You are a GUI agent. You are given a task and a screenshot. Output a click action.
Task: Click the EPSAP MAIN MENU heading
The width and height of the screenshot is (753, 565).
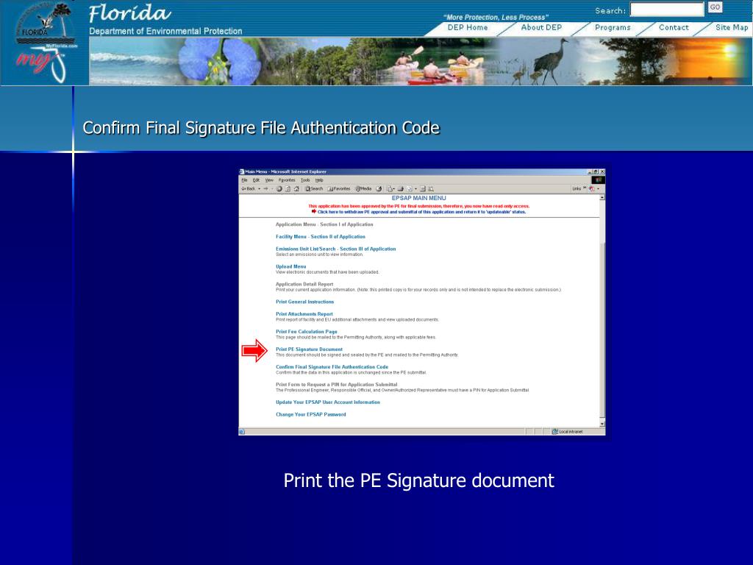pyautogui.click(x=418, y=198)
